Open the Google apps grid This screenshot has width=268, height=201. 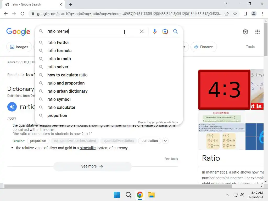[258, 32]
